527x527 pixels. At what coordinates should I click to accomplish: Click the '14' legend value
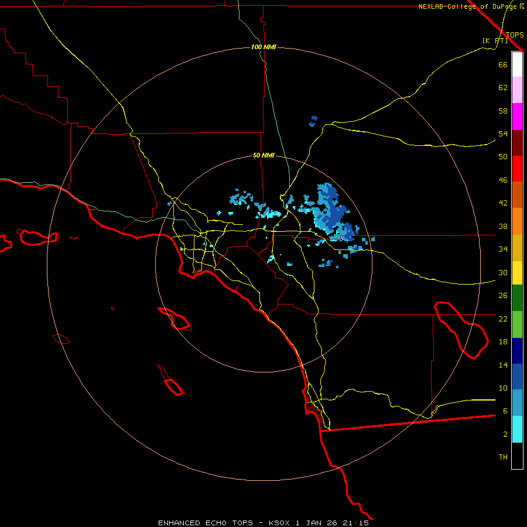pos(503,365)
